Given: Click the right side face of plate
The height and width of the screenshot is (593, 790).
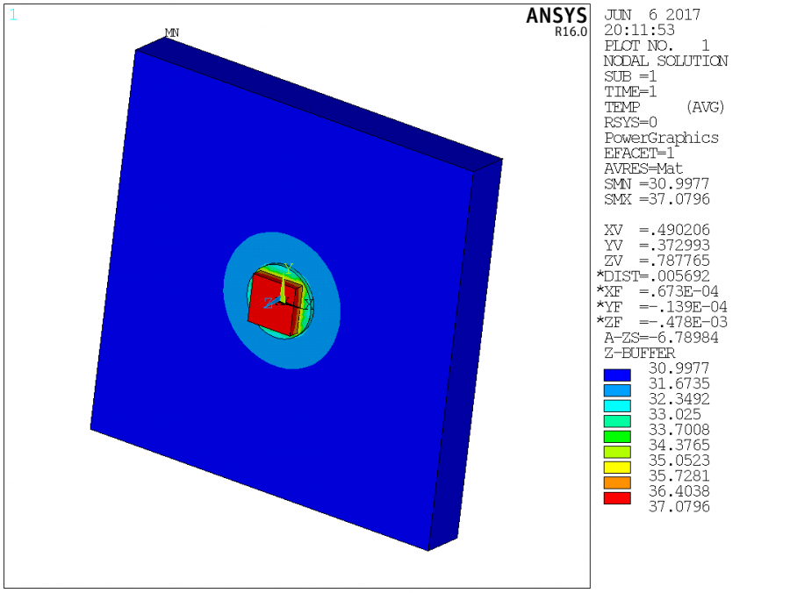Looking at the screenshot, I should [x=465, y=353].
